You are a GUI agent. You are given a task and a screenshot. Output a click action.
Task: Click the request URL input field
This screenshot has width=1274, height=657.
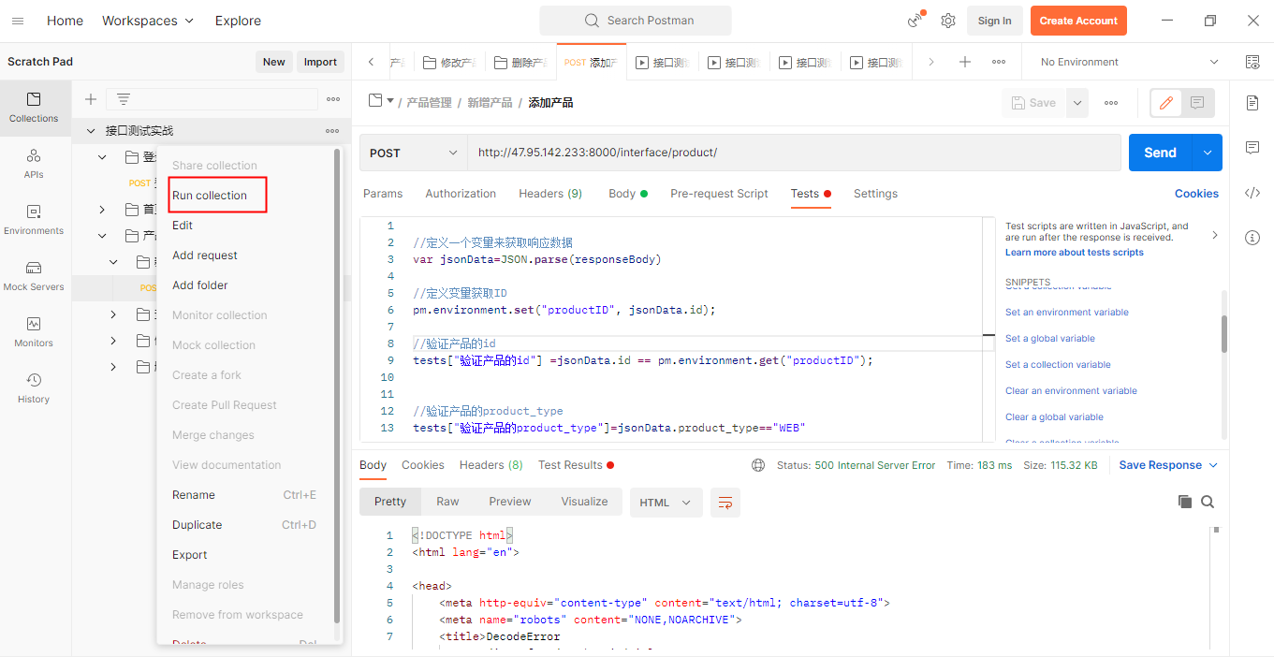click(x=794, y=153)
